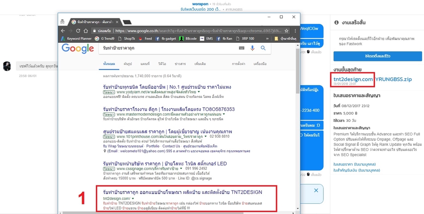Close the รับทำป้ายราคาถูก Chrome tab
Viewport: 424px width, 214px height.
[x=117, y=22]
